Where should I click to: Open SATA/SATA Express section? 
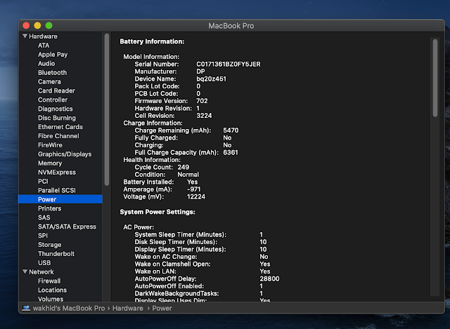tap(67, 227)
